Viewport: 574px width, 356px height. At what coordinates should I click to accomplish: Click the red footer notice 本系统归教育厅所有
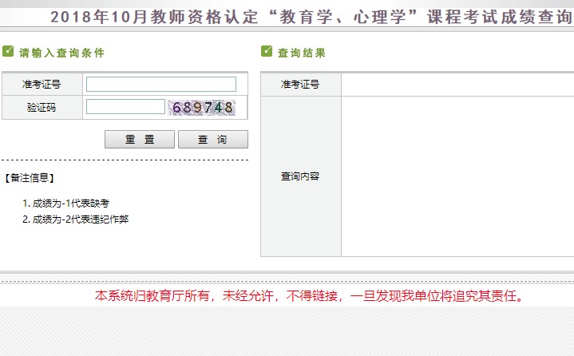pos(310,296)
